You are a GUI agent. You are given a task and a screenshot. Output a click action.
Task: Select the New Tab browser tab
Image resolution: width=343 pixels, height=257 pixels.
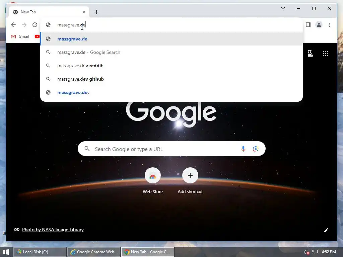pyautogui.click(x=49, y=12)
